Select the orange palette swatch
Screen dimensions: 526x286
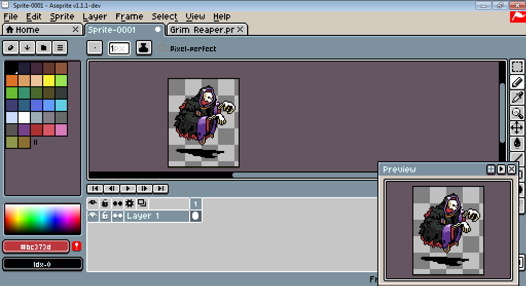(12, 81)
